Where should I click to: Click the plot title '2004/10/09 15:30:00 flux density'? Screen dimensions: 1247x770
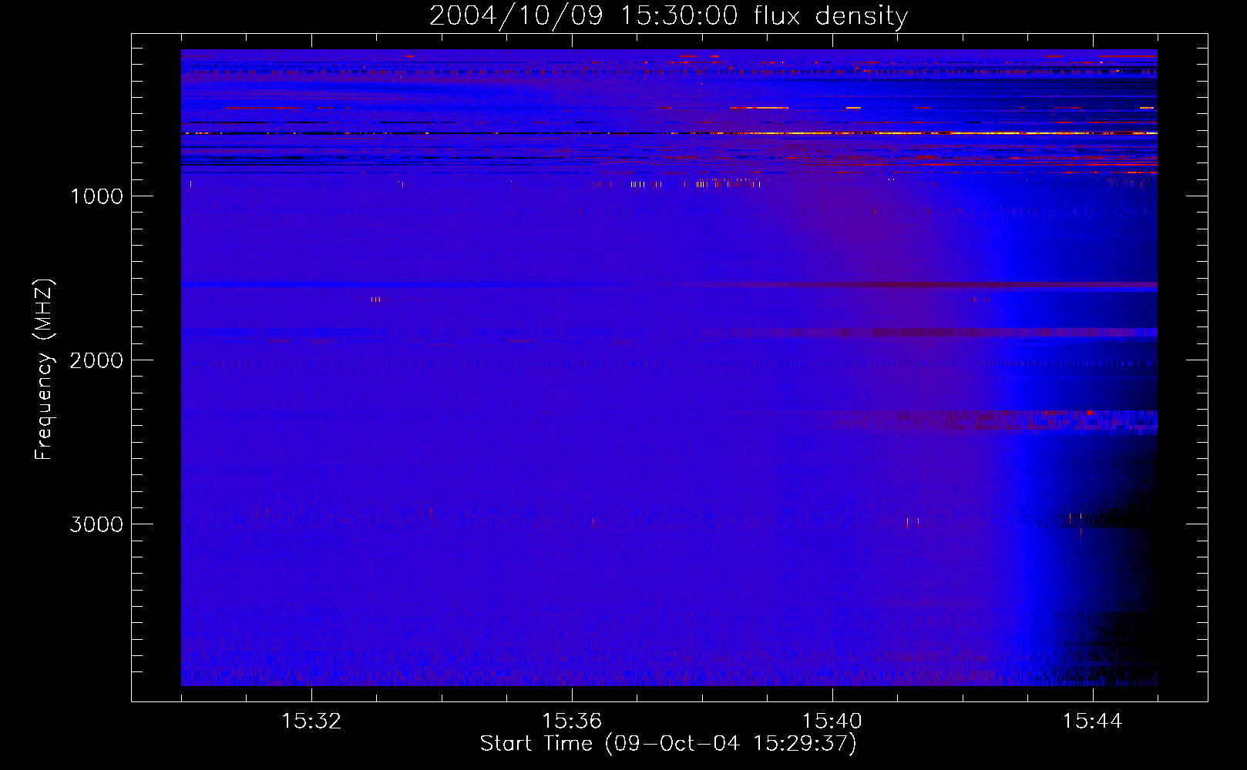click(x=668, y=15)
